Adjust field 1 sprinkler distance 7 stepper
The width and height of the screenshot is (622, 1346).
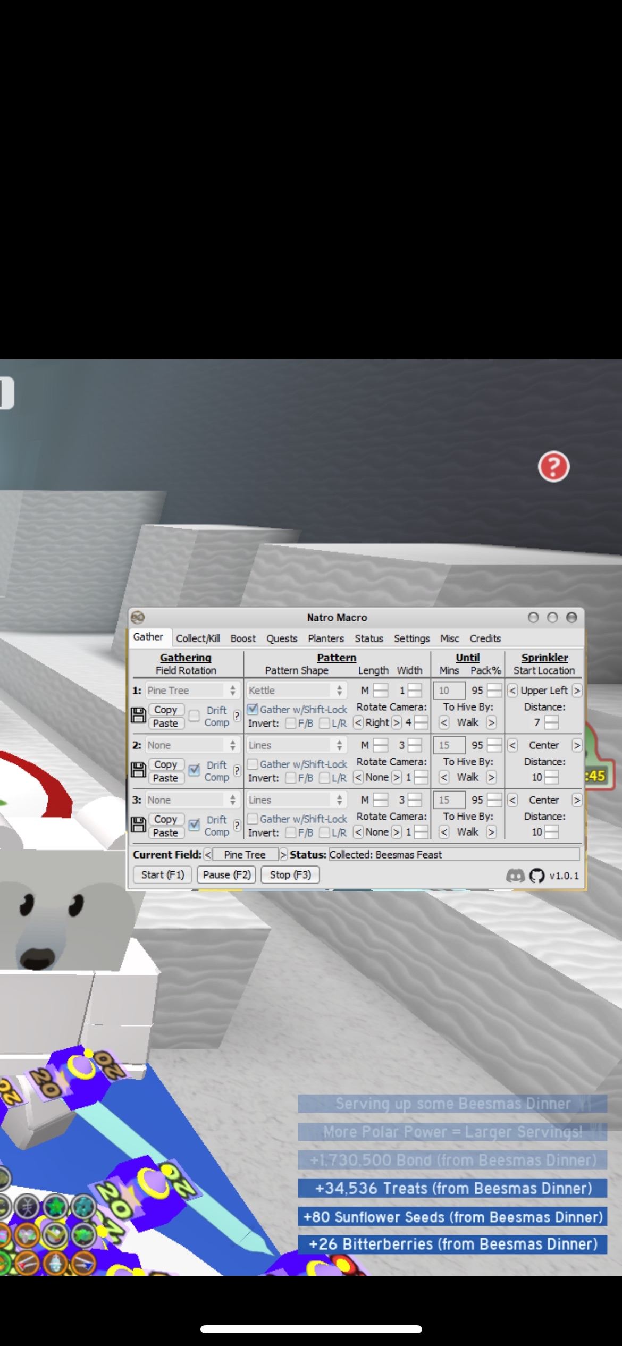(x=551, y=722)
